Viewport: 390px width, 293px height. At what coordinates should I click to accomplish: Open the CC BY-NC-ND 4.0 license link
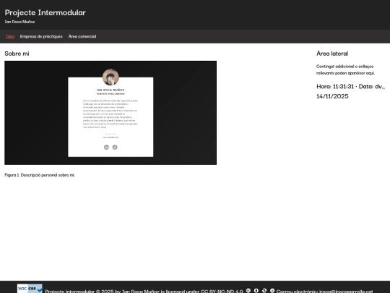tap(222, 291)
